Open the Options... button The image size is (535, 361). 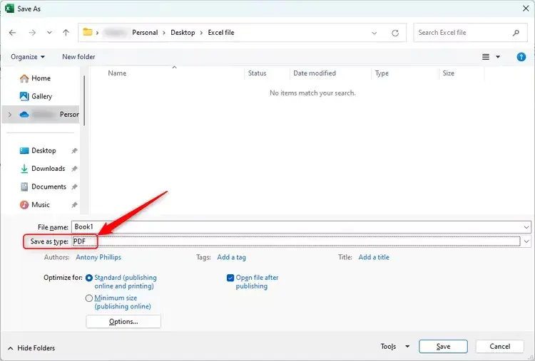[x=123, y=322]
